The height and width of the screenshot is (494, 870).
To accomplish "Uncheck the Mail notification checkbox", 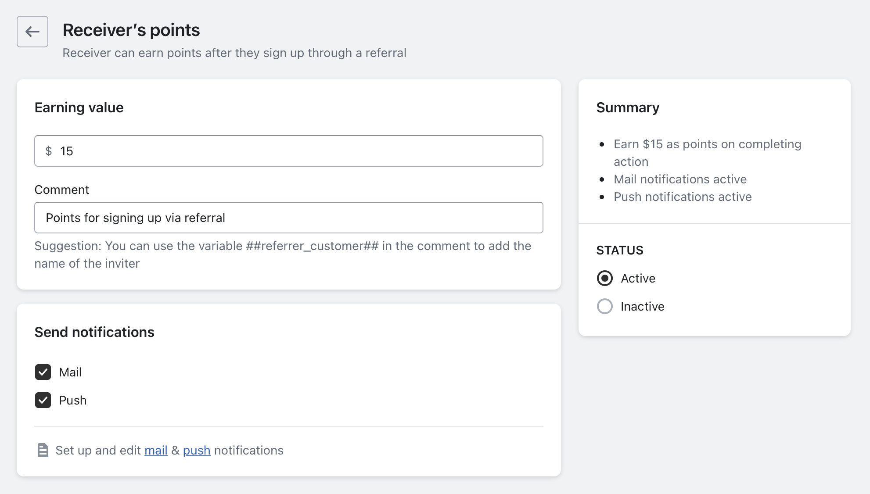I will [x=43, y=372].
